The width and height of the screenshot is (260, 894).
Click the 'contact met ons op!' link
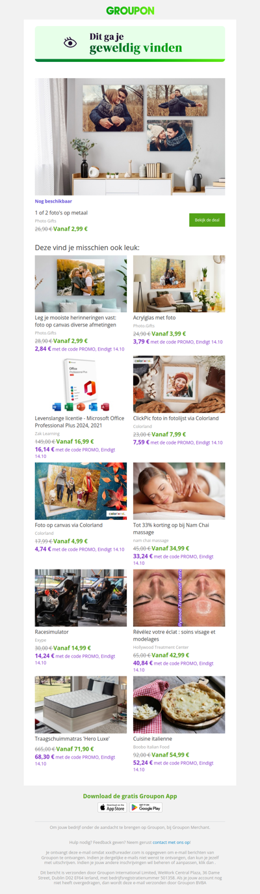(x=172, y=843)
